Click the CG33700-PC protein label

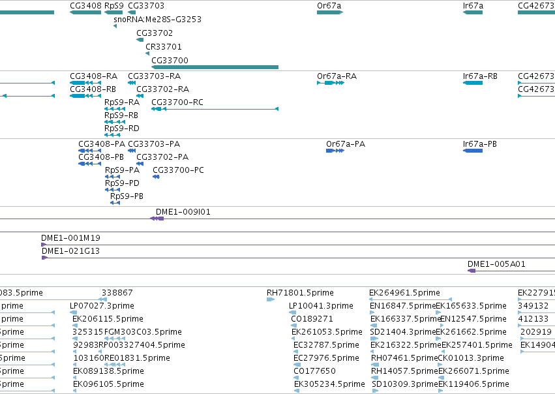(x=179, y=170)
